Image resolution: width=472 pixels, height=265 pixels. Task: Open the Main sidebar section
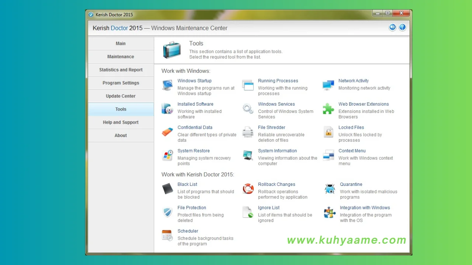coord(121,43)
